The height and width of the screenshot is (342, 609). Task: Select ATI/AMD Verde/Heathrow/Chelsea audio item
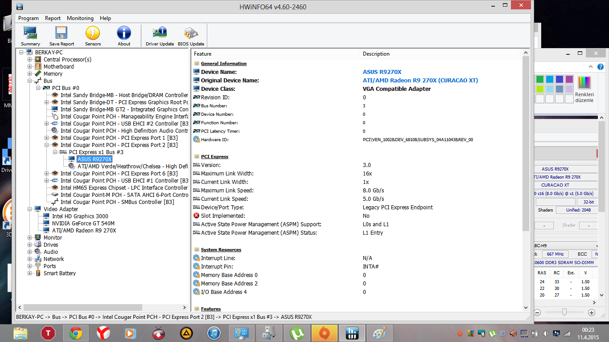tap(132, 166)
